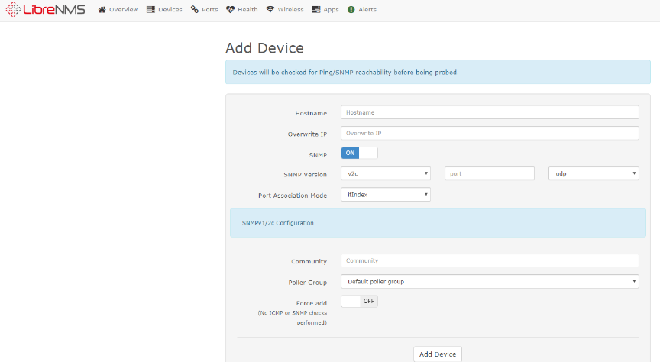Click the Alerts exclamation icon
Screen dimensions: 660x362
(351, 10)
